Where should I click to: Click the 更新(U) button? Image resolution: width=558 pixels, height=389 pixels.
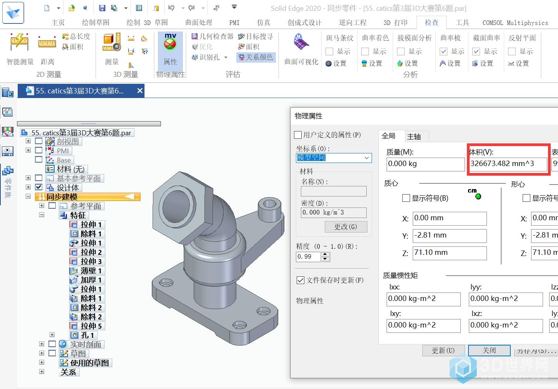[x=443, y=351]
